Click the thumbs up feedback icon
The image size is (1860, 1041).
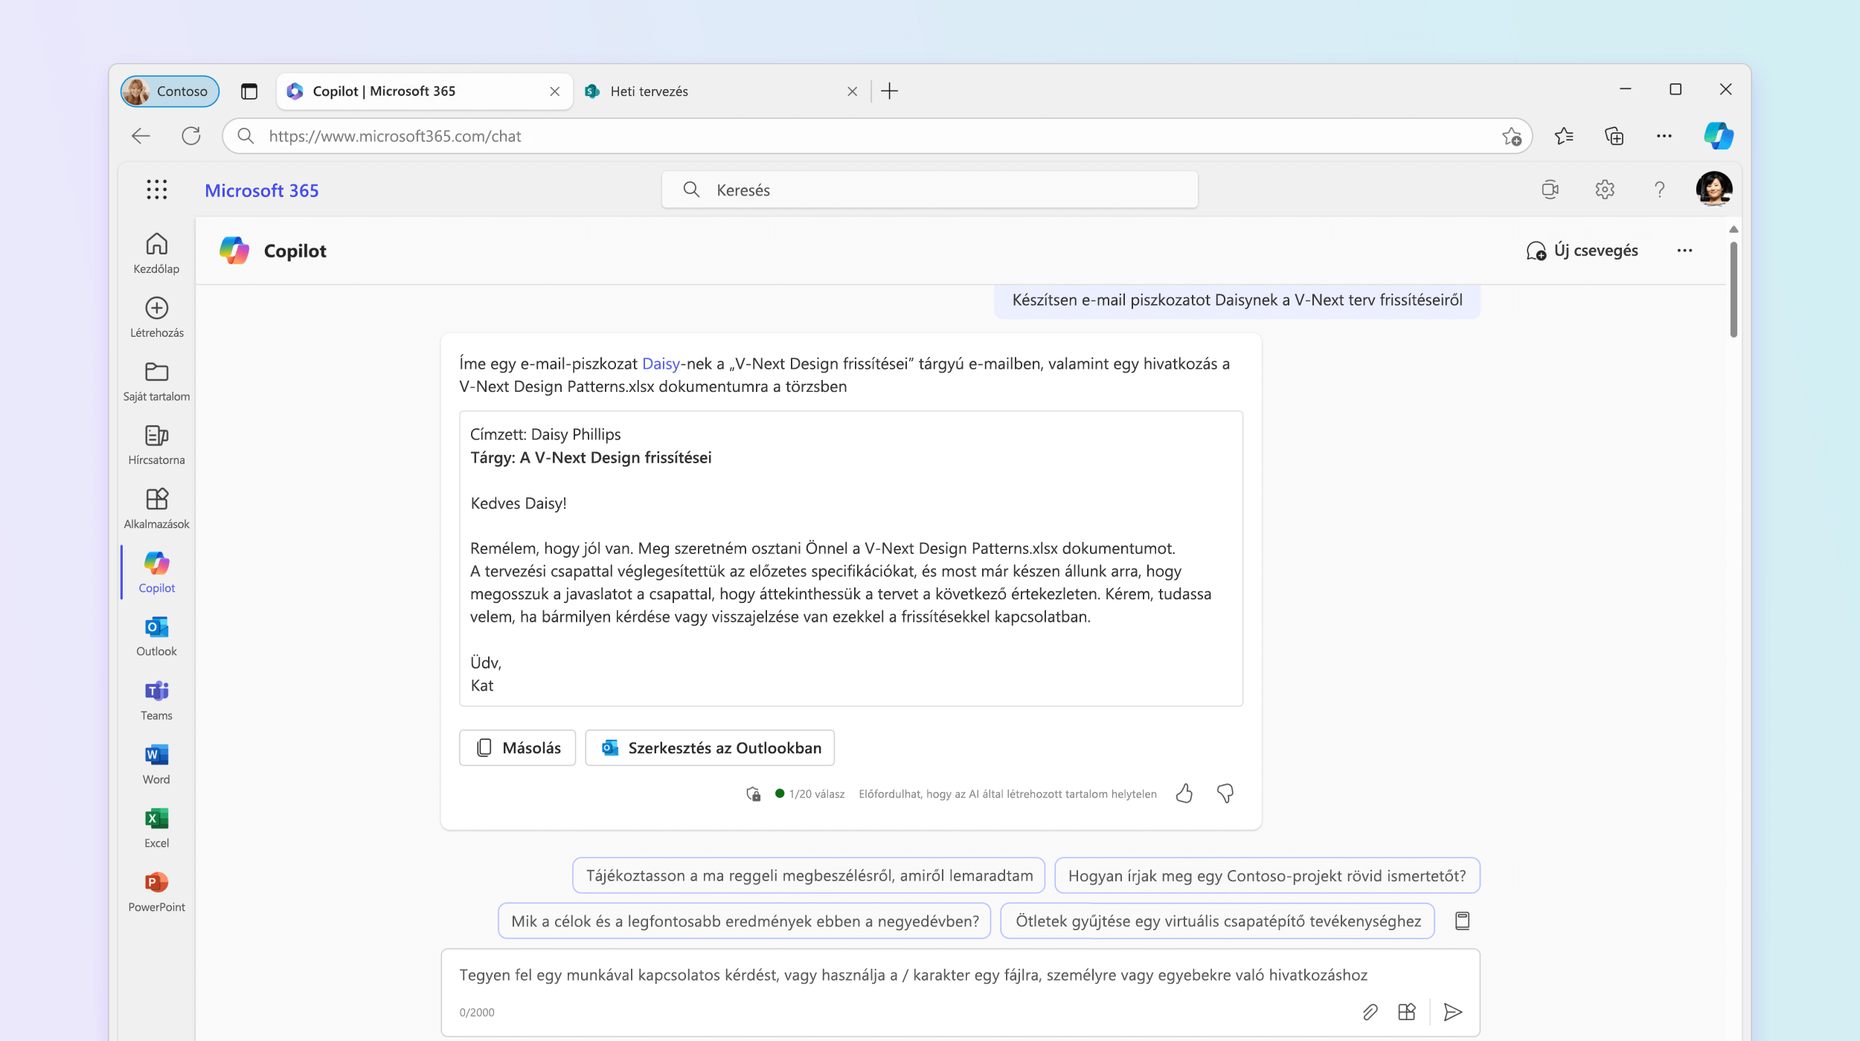click(1184, 792)
